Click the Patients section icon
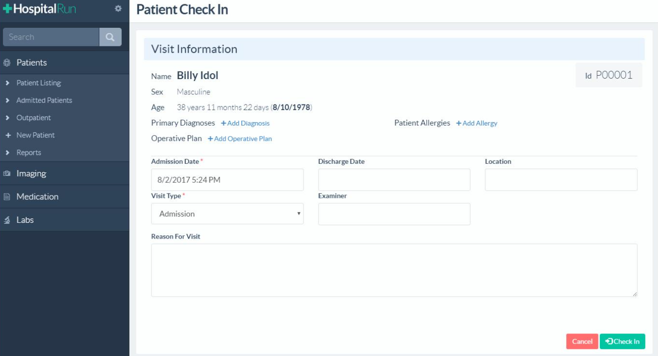 coord(7,63)
